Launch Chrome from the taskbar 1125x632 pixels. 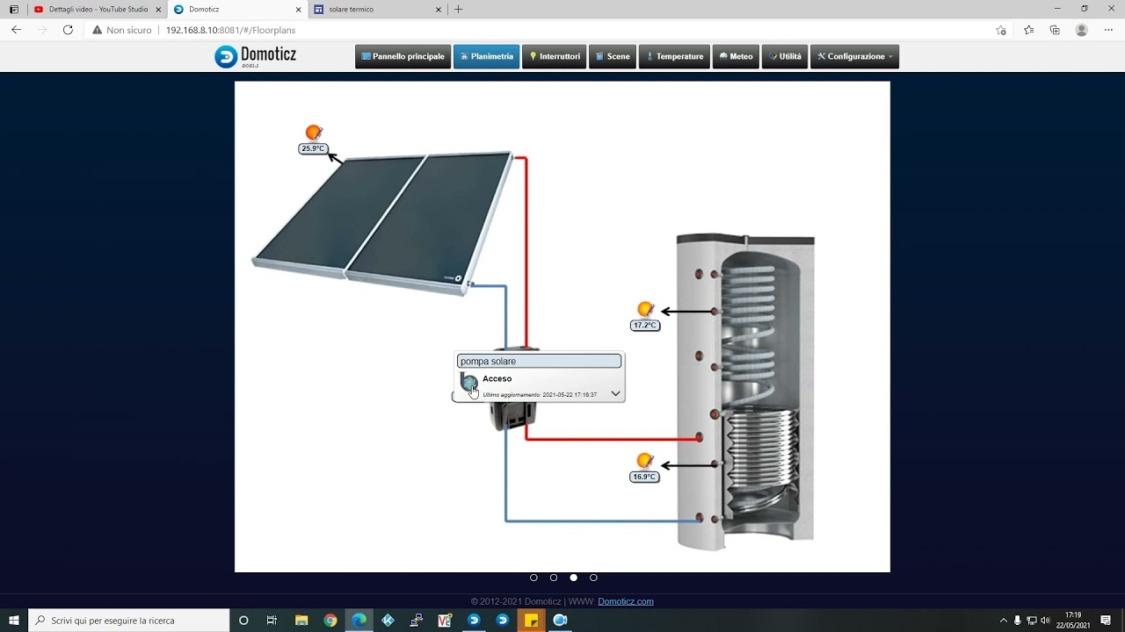tap(330, 621)
